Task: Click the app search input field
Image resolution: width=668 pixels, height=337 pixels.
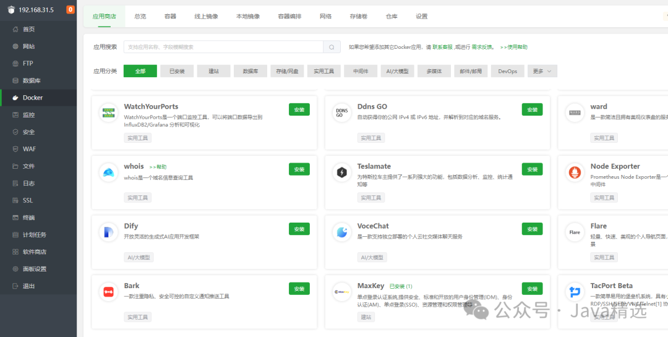Action: [x=223, y=47]
